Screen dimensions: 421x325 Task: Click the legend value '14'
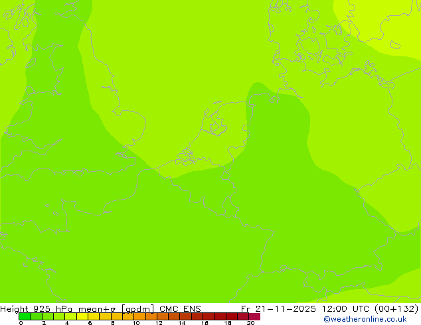click(x=182, y=323)
